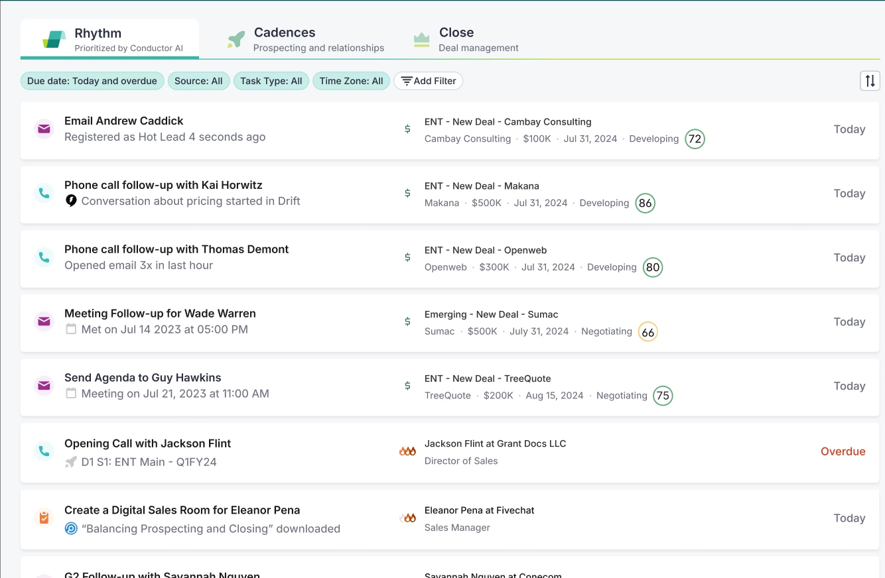Screen dimensions: 885x578
Task: Click the download icon beside Balancing Prospecting and Closing
Action: click(x=71, y=528)
